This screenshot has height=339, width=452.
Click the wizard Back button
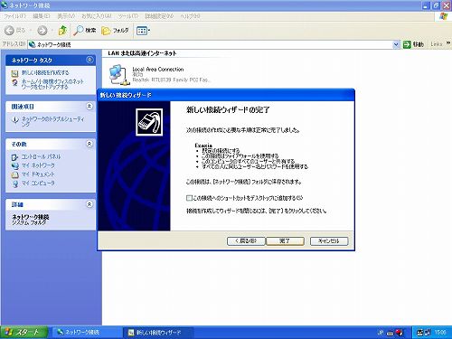click(x=246, y=241)
